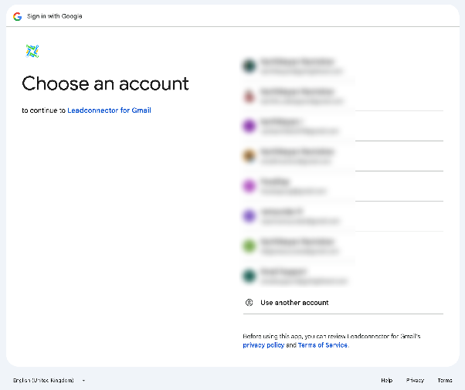Open the 'Leadconnector for Gmail' link

(x=109, y=110)
